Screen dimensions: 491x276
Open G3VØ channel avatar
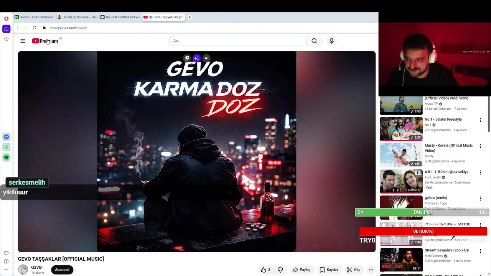point(23,269)
